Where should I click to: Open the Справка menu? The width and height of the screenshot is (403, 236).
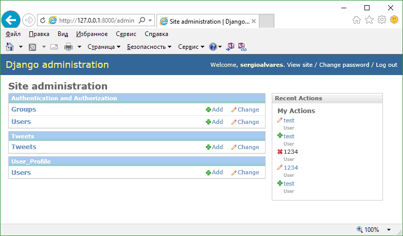tap(156, 34)
